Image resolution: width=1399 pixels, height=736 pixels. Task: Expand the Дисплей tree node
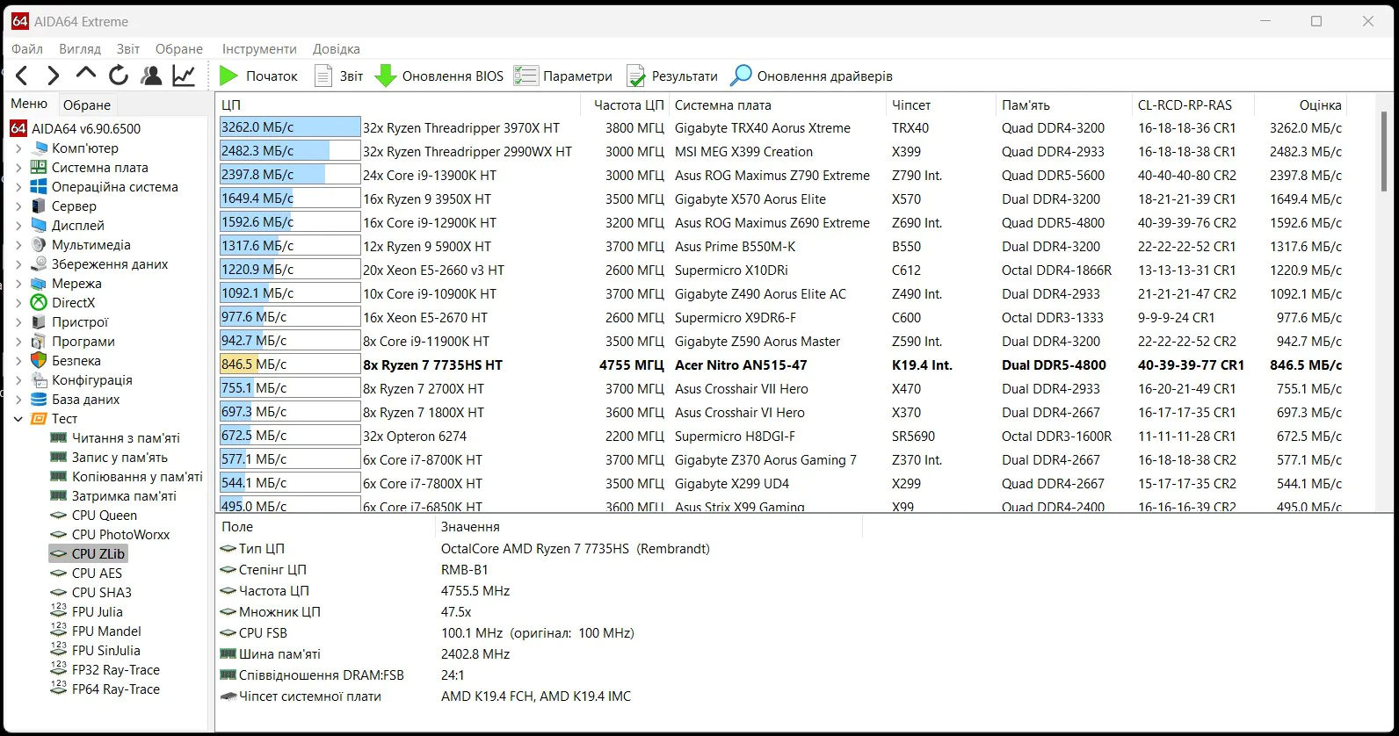(x=18, y=226)
